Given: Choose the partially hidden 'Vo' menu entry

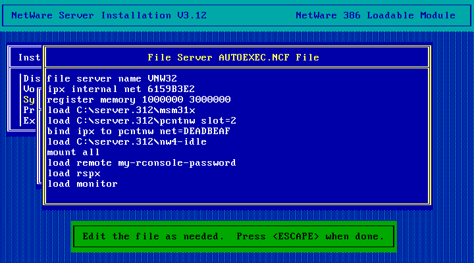Looking at the screenshot, I should 29,89.
